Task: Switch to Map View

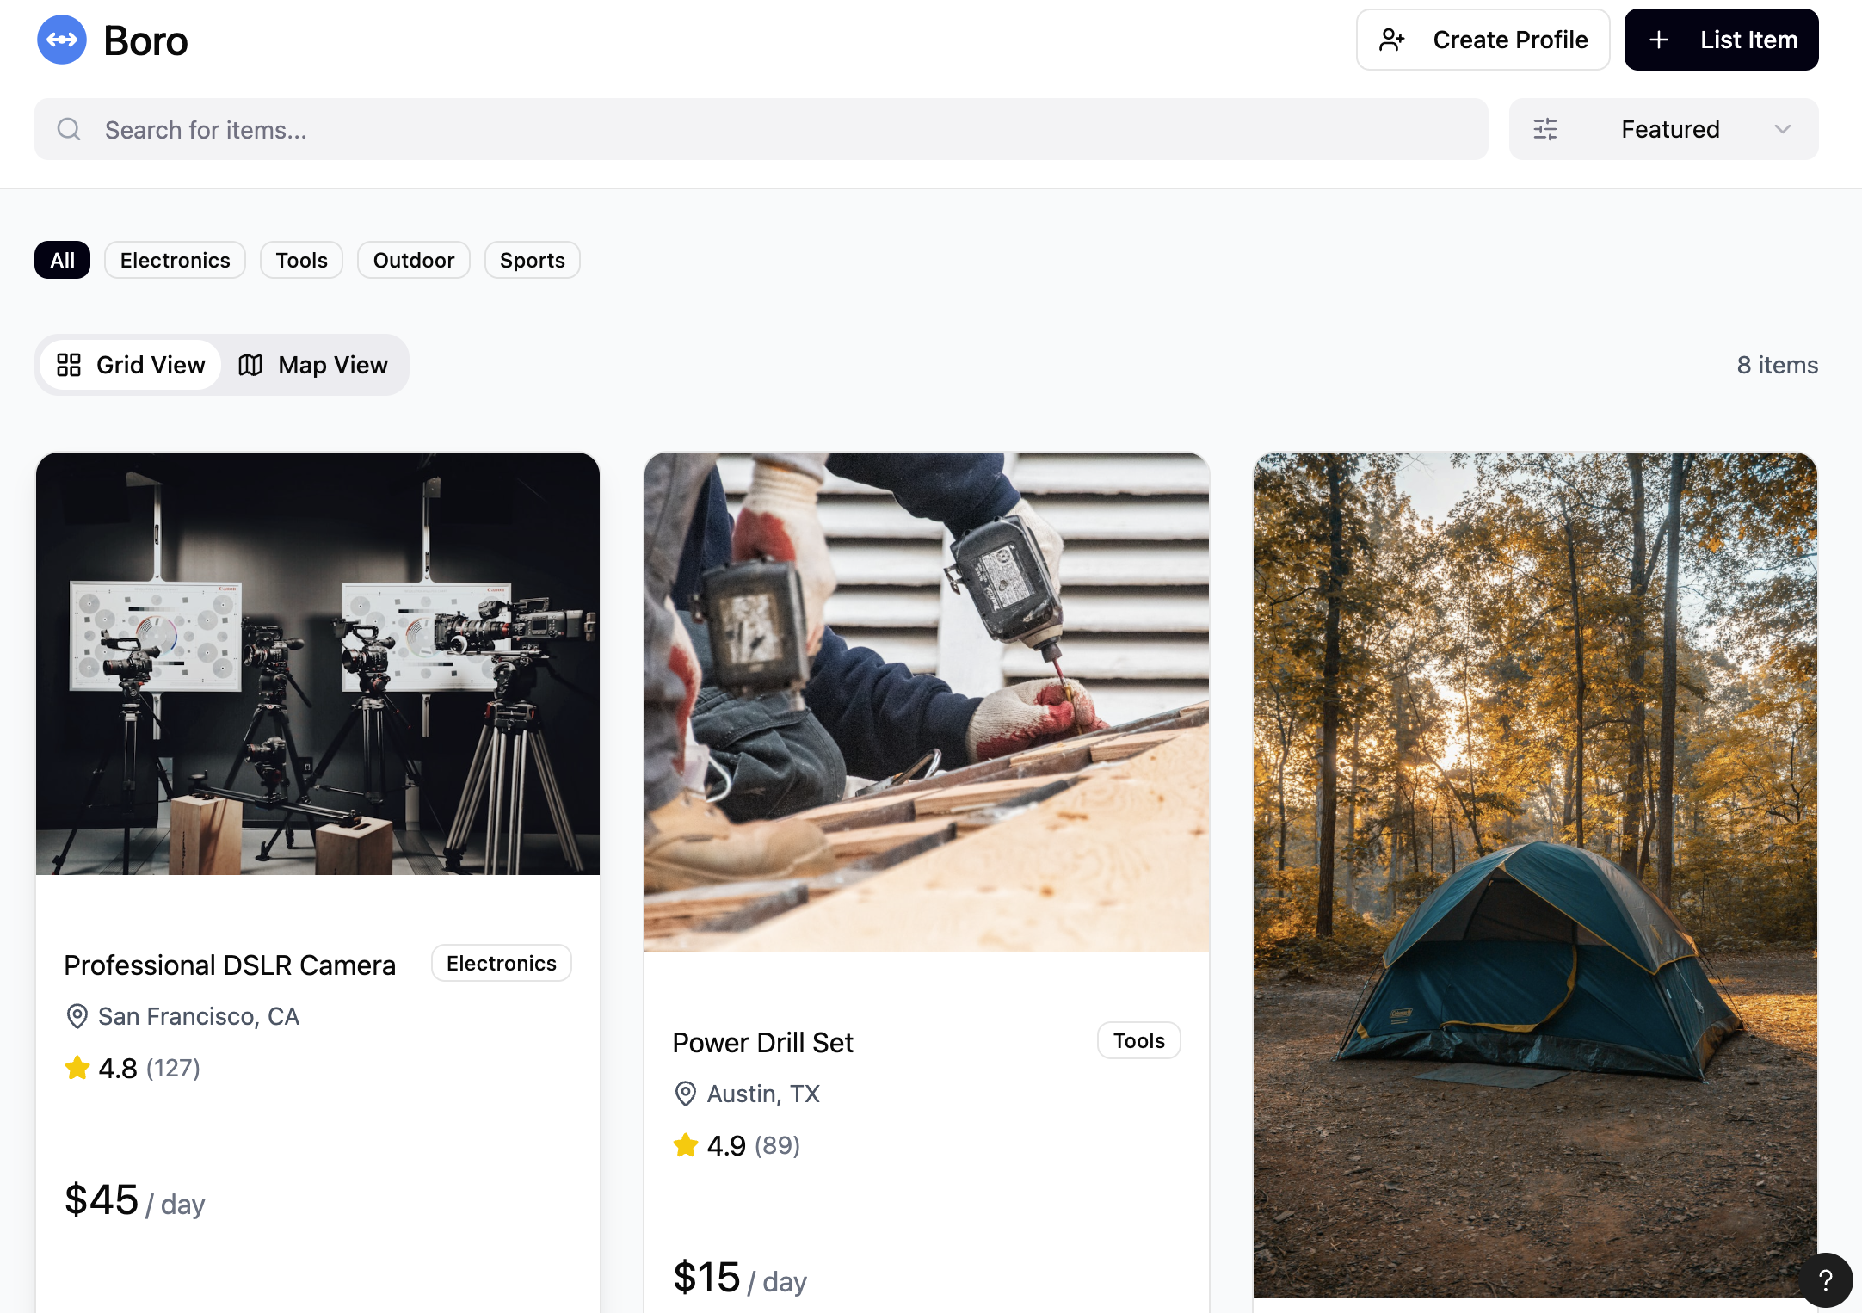Action: pos(313,365)
